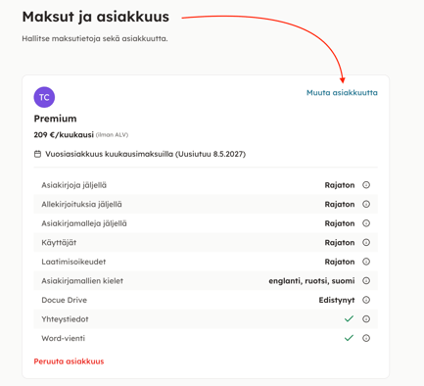Open info icon for Word-vienti
424x386 pixels.
point(366,338)
